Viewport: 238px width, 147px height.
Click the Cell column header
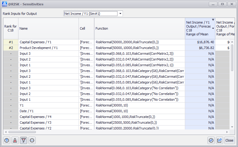pyautogui.click(x=86, y=28)
